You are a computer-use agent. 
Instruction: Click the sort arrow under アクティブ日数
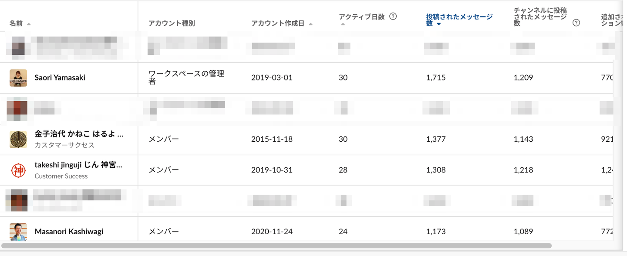tap(343, 24)
